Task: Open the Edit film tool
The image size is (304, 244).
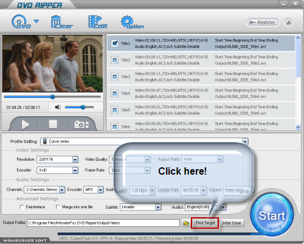Action: click(97, 22)
